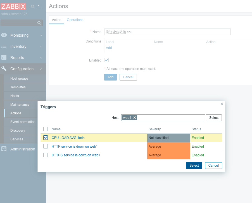Click the Administration gear icon
252x203 pixels.
pos(4,149)
